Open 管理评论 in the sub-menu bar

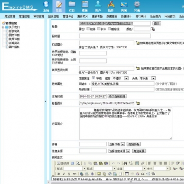click(68, 16)
